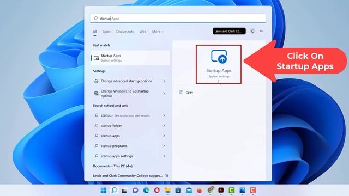Image resolution: width=349 pixels, height=196 pixels.
Task: Open the Windows Start menu
Action: [x=104, y=190]
